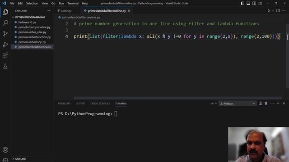Open Source Control view icon

[5, 34]
